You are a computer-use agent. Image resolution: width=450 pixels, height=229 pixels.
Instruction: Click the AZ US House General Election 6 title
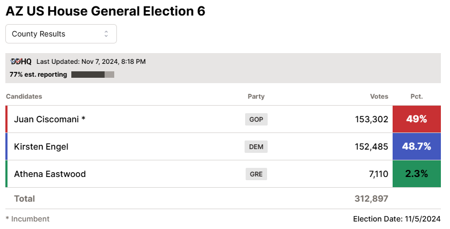click(106, 11)
